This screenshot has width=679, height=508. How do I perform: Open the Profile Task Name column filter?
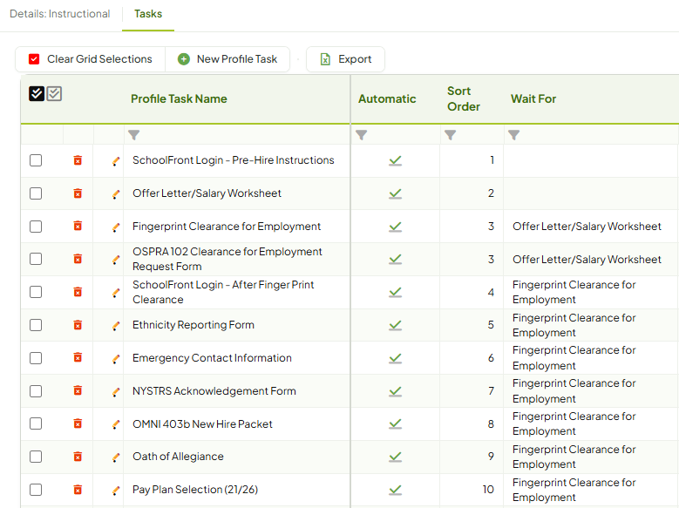[x=134, y=135]
